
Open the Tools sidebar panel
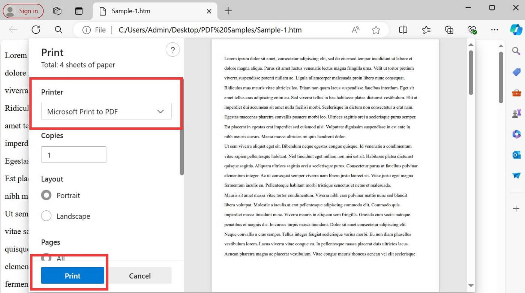pos(516,93)
